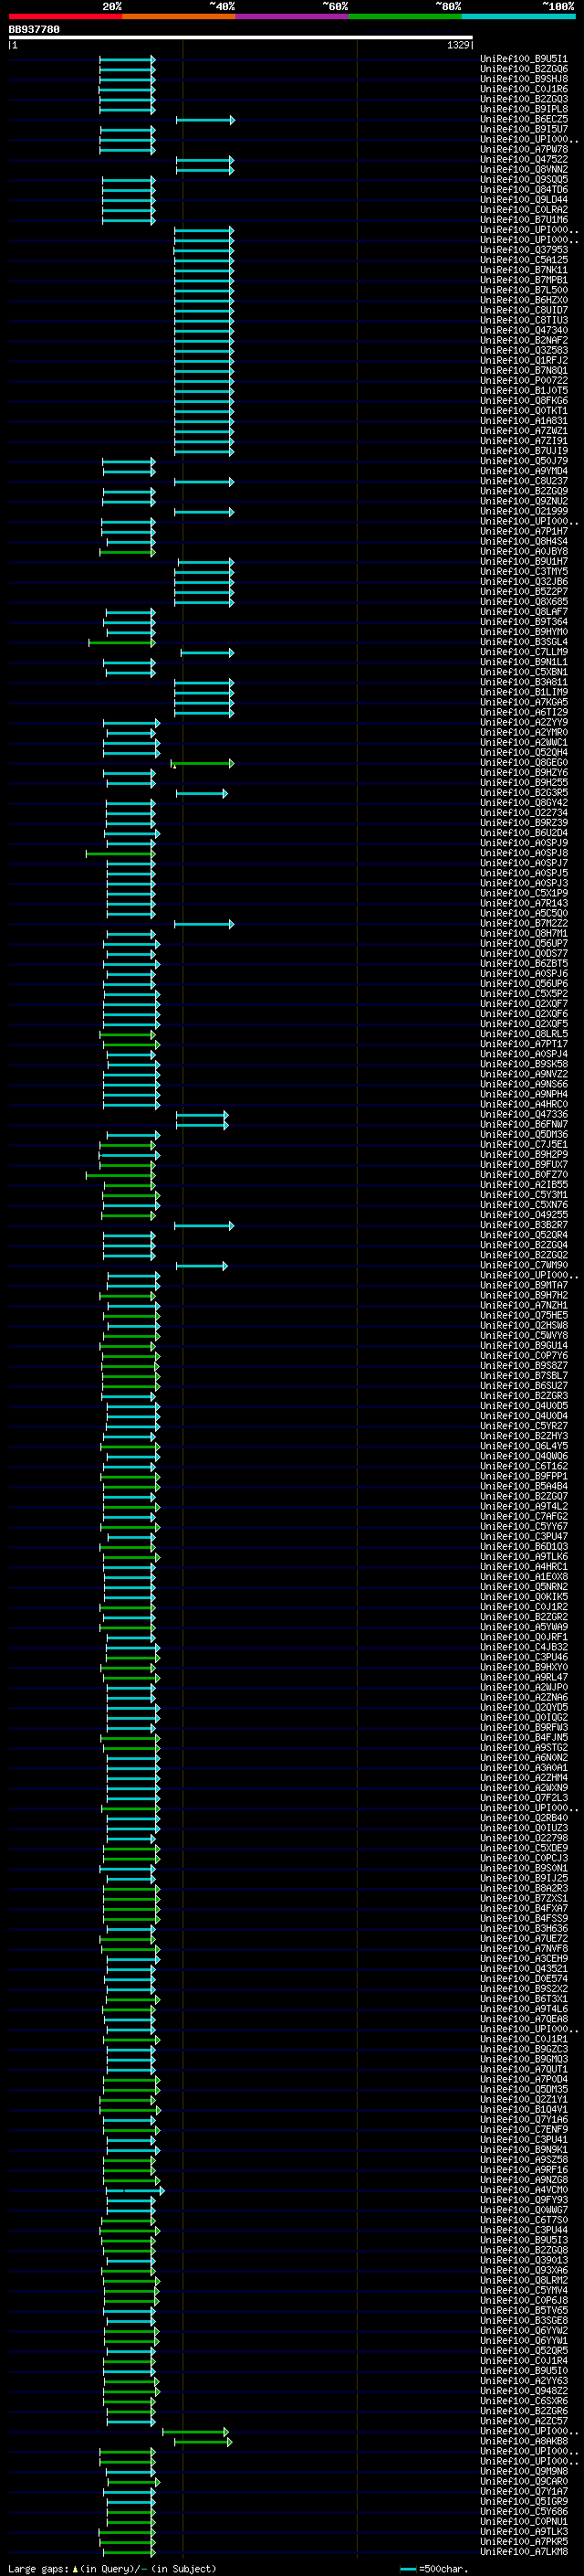Select the UniRef100_Q8H4S4 label
Viewport: 584px width, 2576px height.
click(524, 542)
